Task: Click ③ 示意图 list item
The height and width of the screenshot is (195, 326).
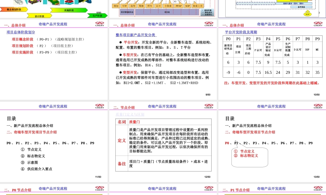Action: [x=29, y=162]
